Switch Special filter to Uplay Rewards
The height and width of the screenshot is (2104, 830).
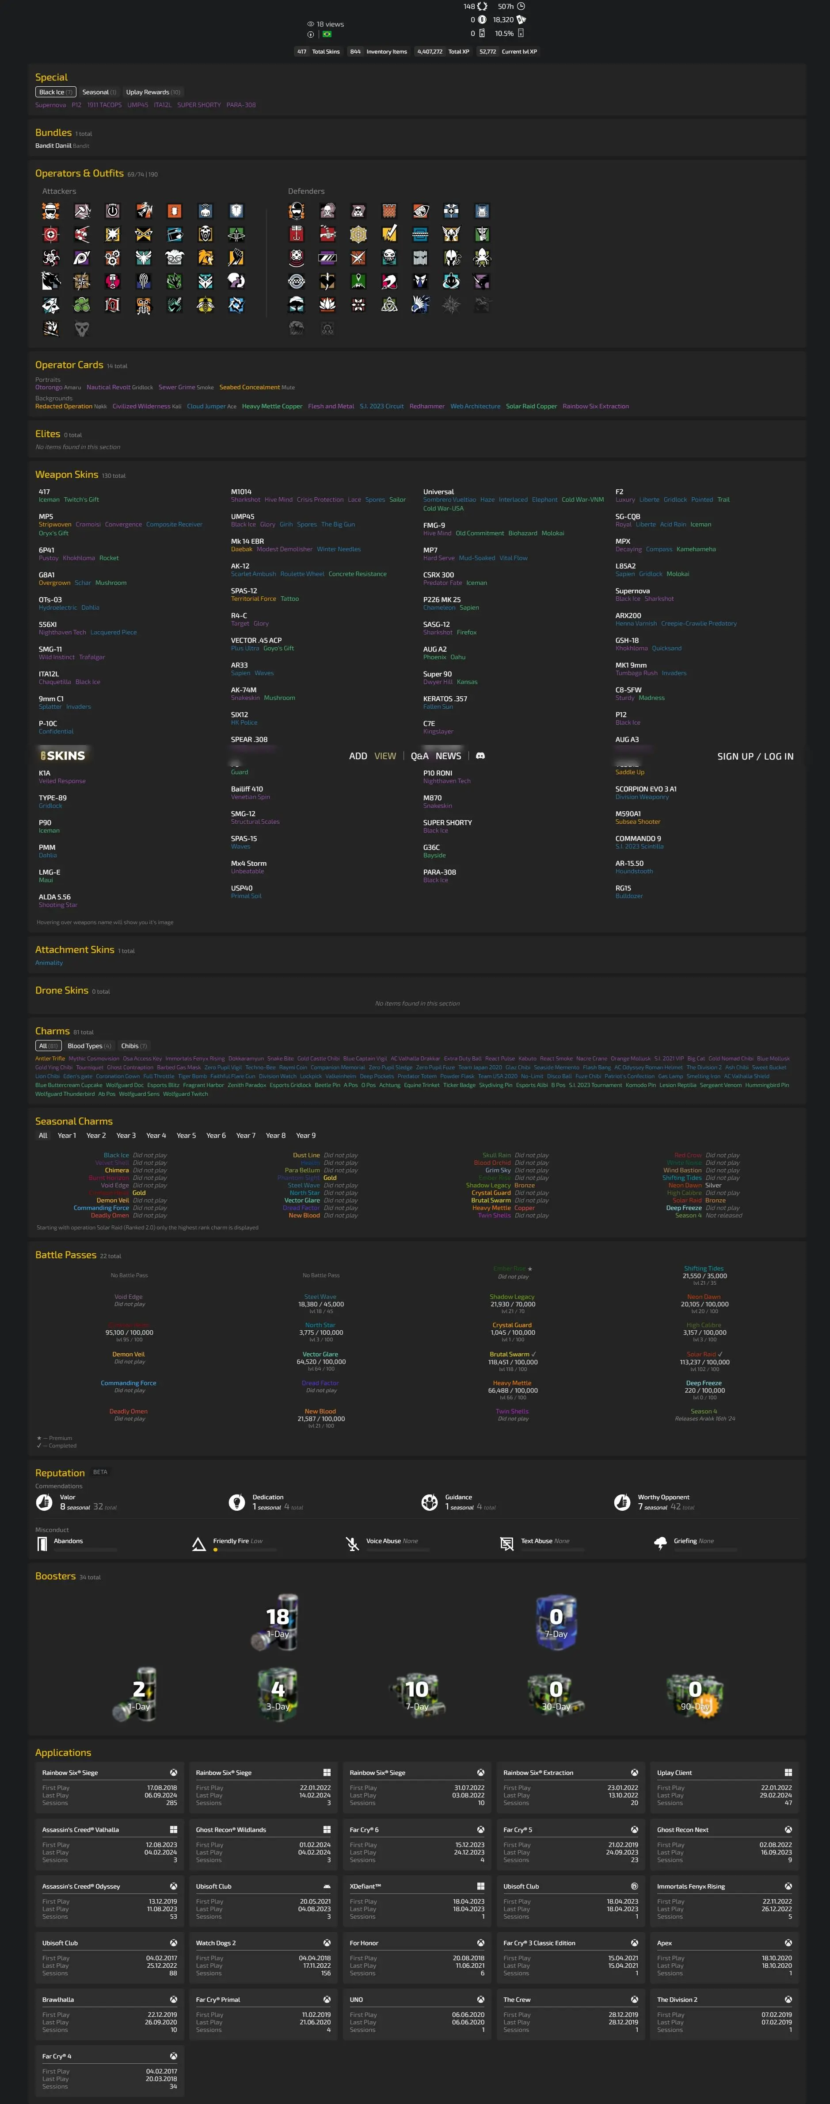pos(152,92)
